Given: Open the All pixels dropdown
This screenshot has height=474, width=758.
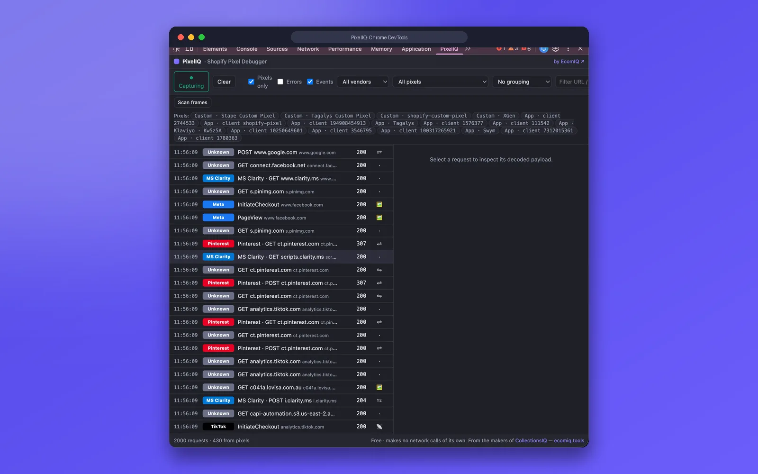Looking at the screenshot, I should [x=441, y=82].
